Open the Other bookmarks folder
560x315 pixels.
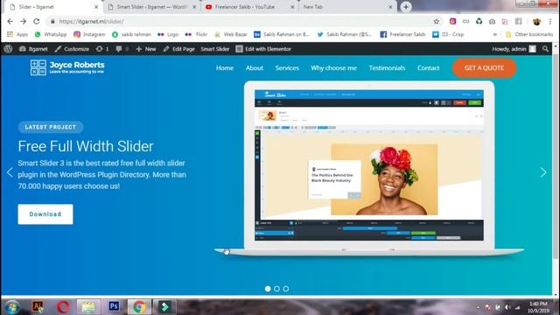click(x=529, y=34)
